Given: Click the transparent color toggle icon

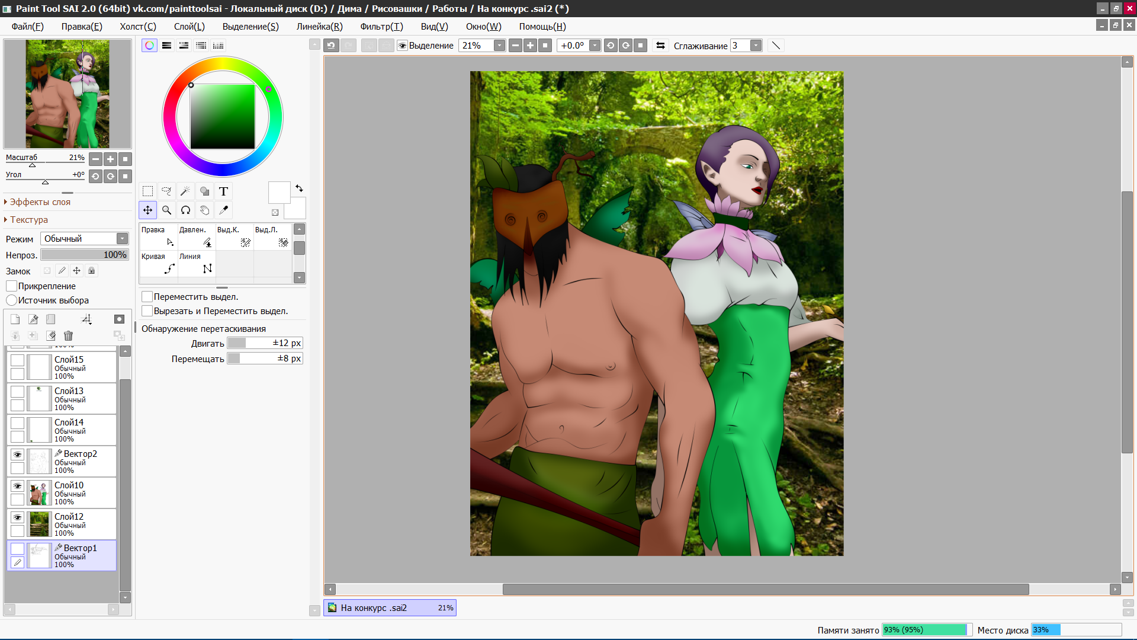Looking at the screenshot, I should click(x=275, y=212).
